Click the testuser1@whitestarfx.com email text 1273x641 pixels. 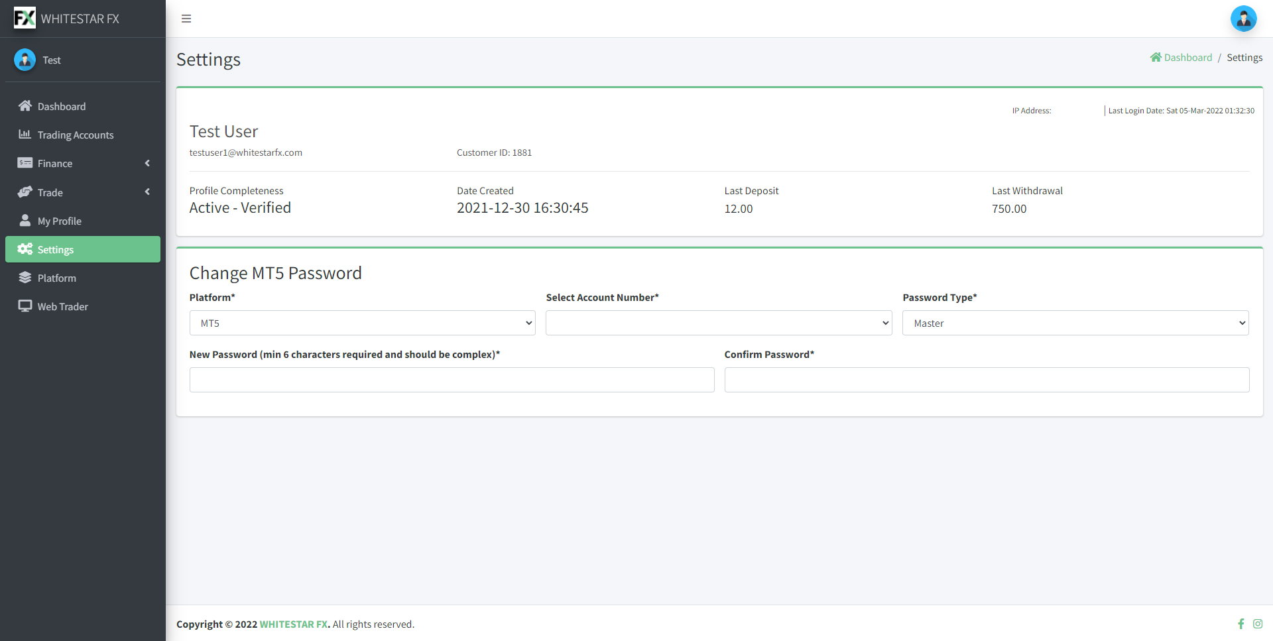[246, 152]
